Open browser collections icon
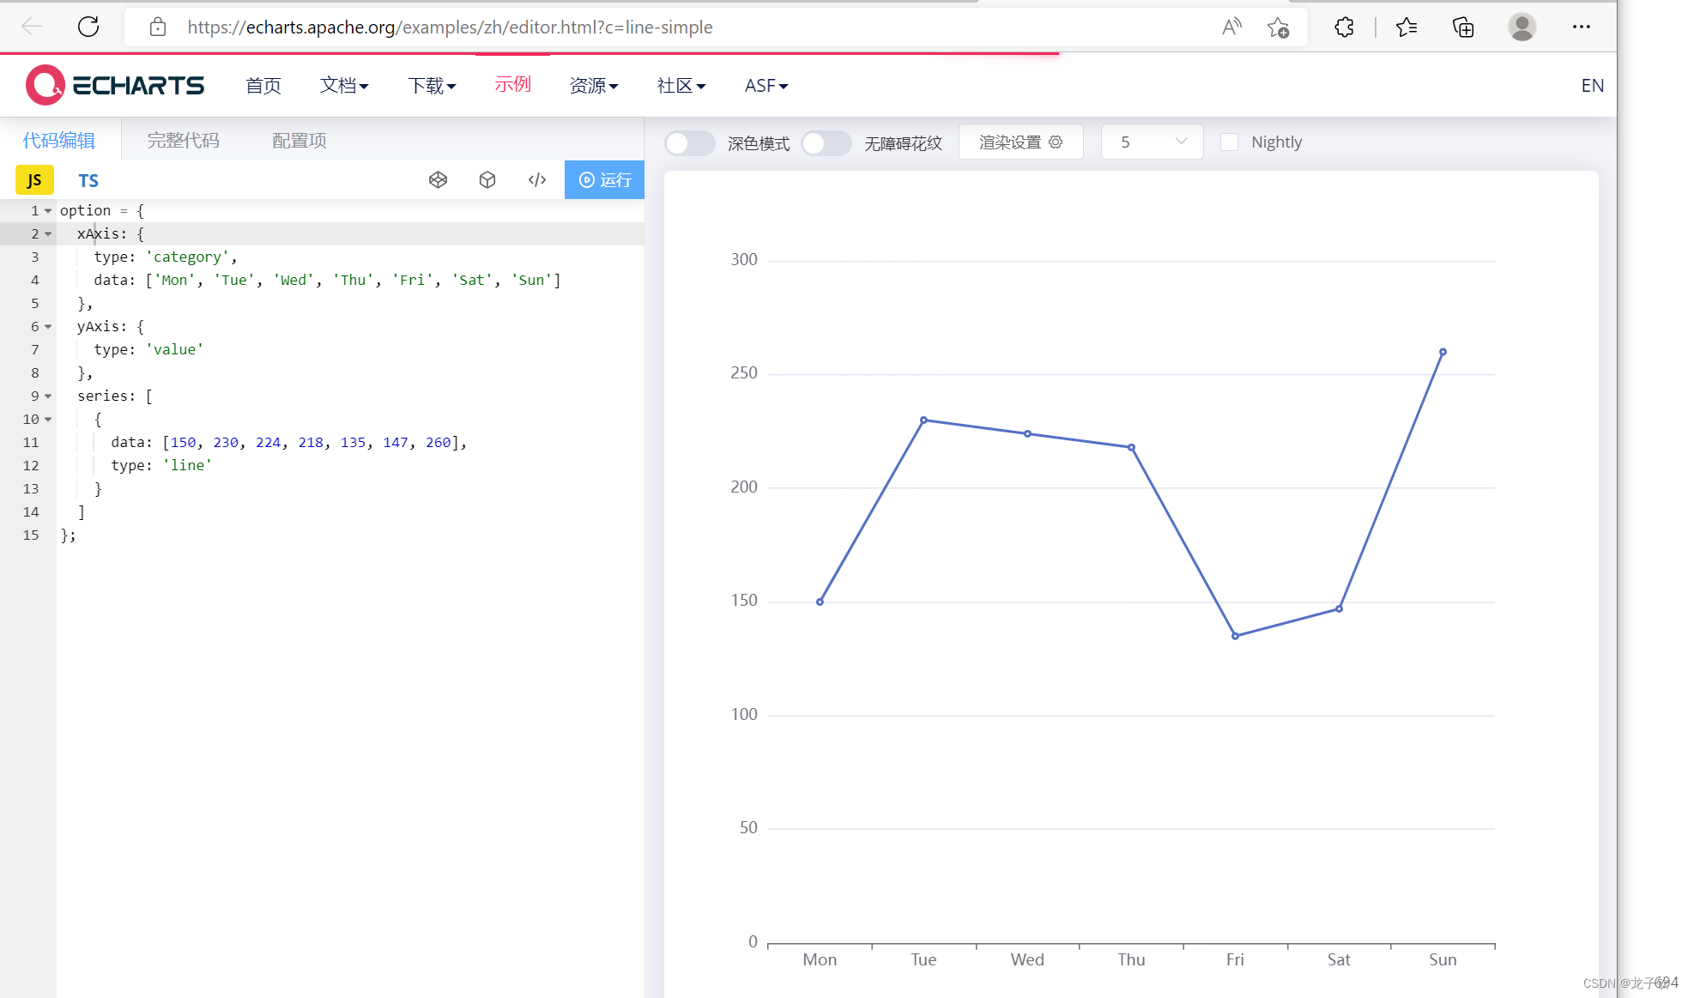 coord(1462,27)
